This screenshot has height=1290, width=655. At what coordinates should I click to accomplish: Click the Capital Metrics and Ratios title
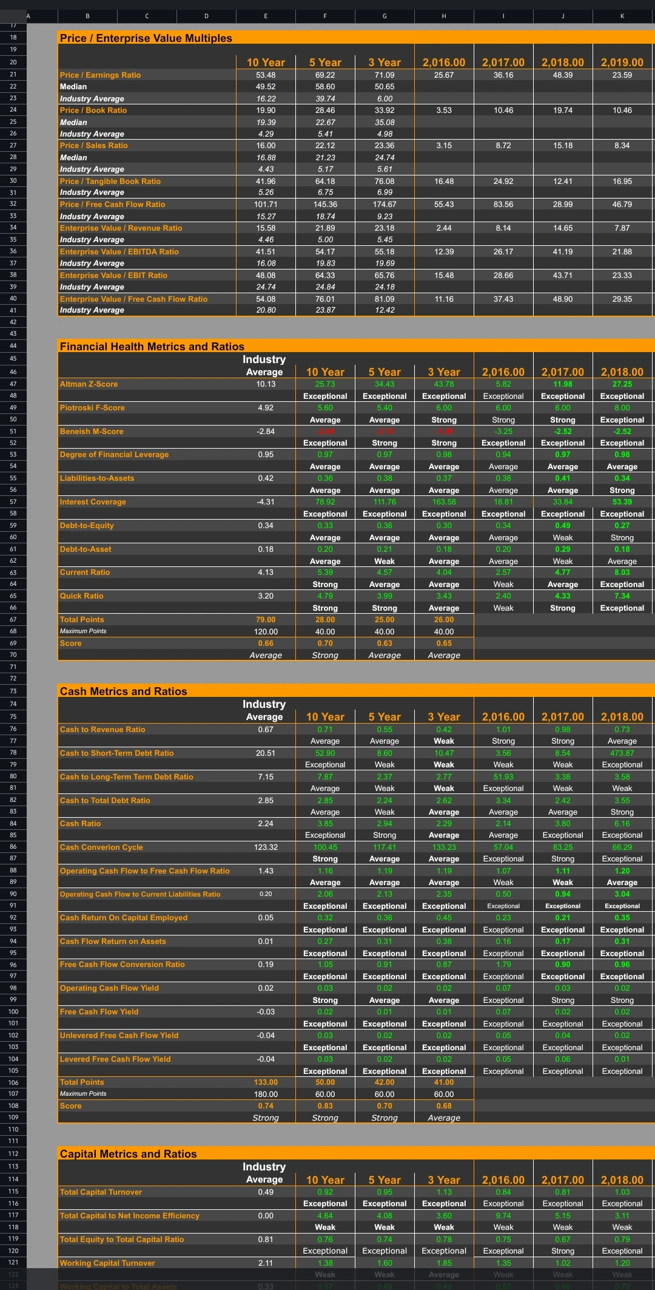point(128,1154)
